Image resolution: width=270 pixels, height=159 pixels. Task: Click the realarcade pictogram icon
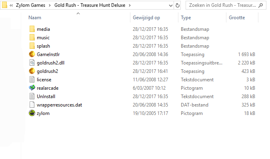tap(32, 88)
